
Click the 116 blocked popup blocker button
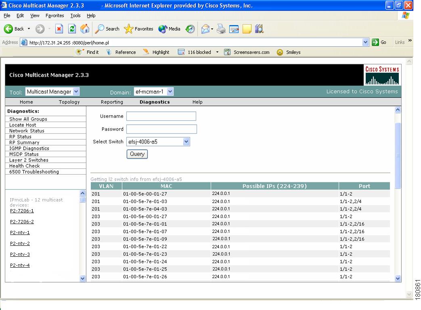pos(195,52)
